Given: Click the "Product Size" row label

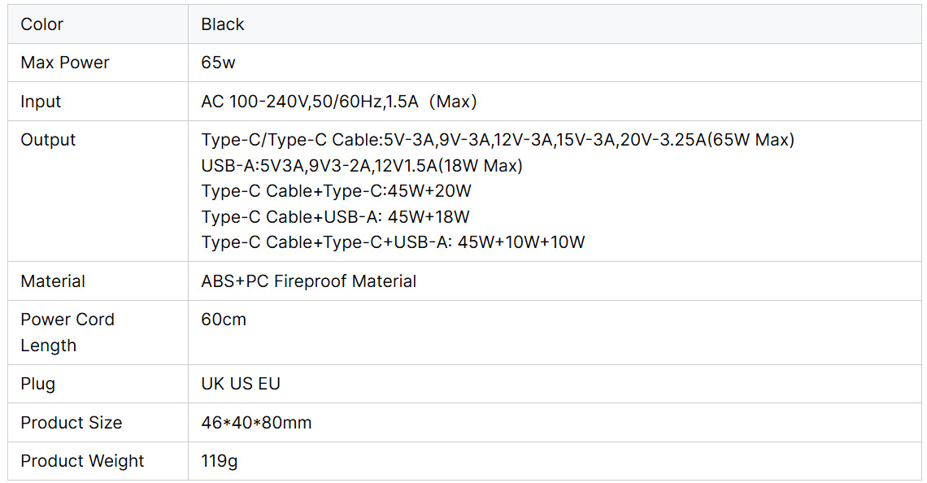Looking at the screenshot, I should [72, 423].
